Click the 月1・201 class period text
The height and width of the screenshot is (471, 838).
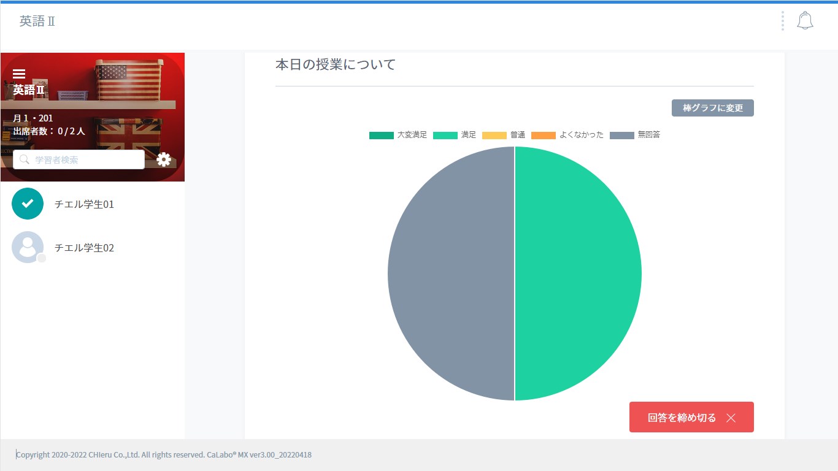(33, 118)
